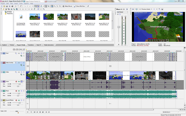The image size is (186, 116).
Task: Open the Show Me How tutorials
Action: [79, 6]
